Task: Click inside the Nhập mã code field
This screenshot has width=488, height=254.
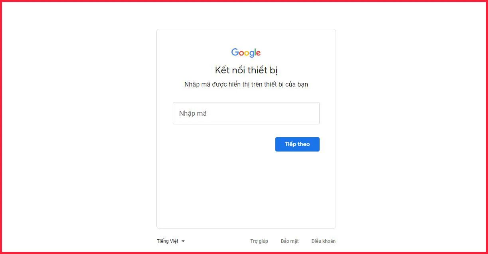Action: [246, 113]
